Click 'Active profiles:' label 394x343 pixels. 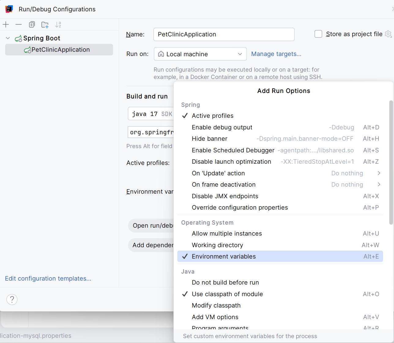[148, 163]
